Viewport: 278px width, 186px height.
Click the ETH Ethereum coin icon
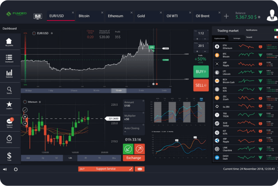(217, 47)
